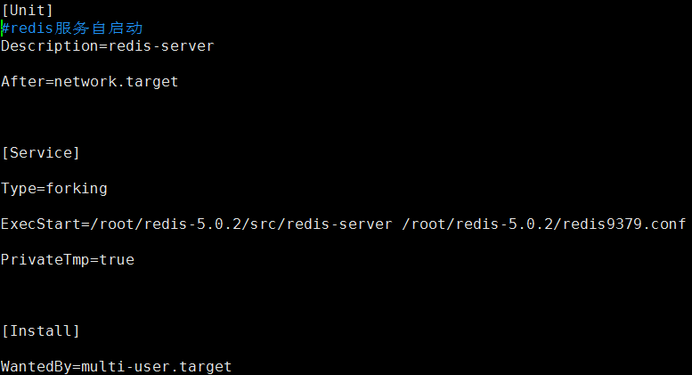Click the word Description
Viewport: 692px width, 375px height.
50,46
